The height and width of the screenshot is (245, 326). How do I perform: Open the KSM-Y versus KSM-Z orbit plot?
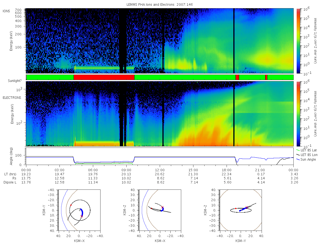click(x=241, y=210)
